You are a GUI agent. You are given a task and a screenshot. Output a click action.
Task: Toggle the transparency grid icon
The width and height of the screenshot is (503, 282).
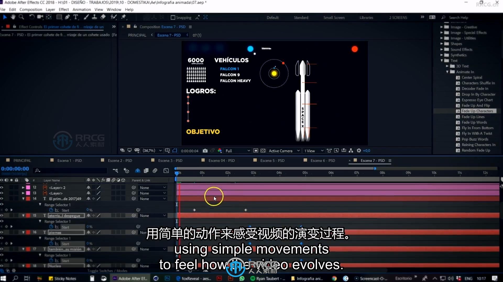[263, 151]
